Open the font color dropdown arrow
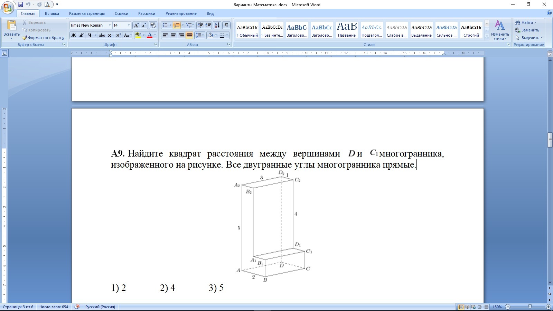This screenshot has width=553, height=311. (155, 35)
